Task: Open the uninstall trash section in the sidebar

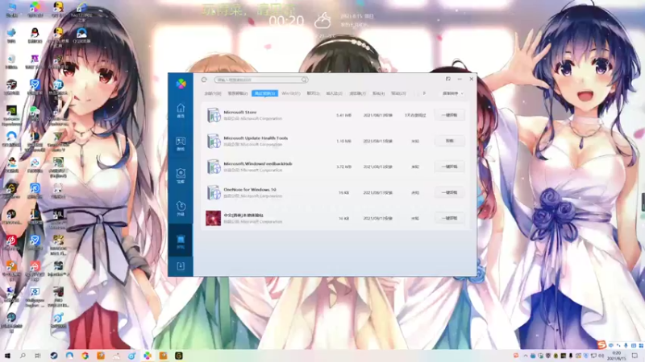Action: point(181,241)
